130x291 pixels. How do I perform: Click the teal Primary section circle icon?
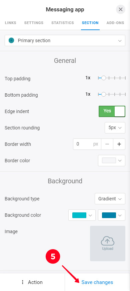(x=11, y=40)
